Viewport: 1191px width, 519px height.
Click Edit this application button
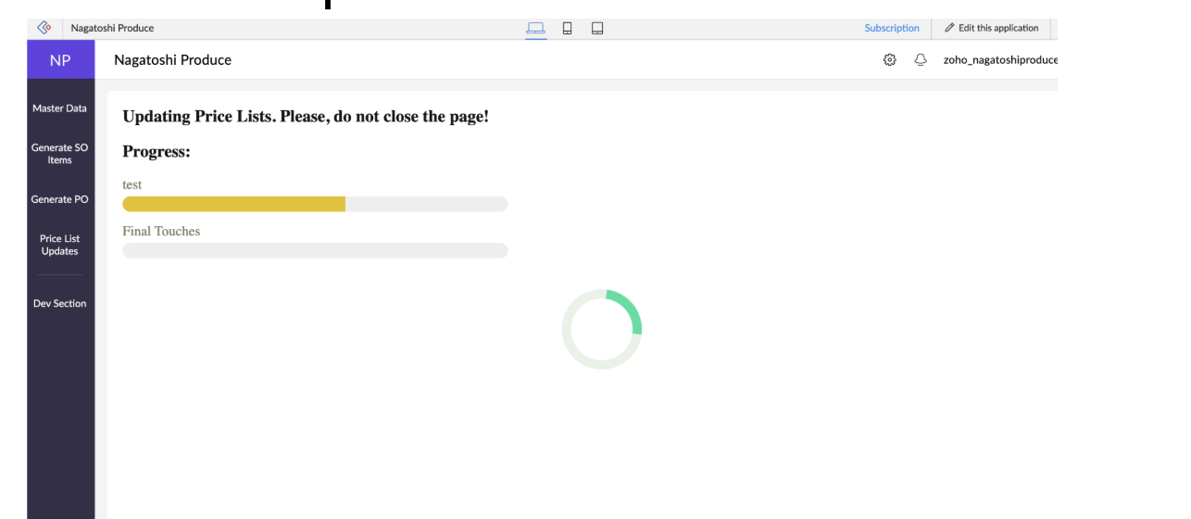(991, 28)
